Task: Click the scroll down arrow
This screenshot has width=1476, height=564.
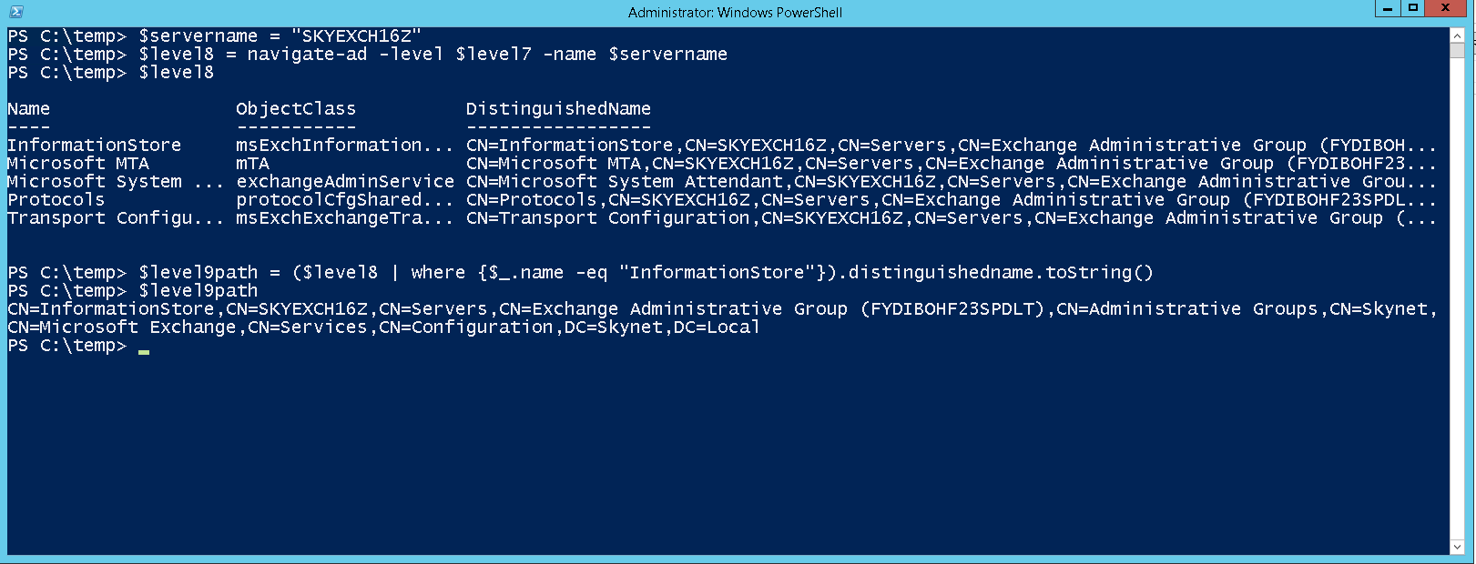Action: coord(1457,547)
